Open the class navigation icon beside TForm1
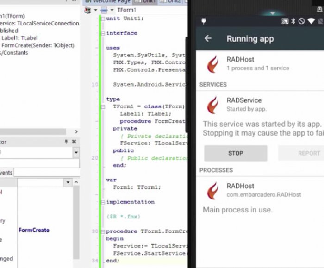Screen dimensions: 324x268 pos(87,10)
